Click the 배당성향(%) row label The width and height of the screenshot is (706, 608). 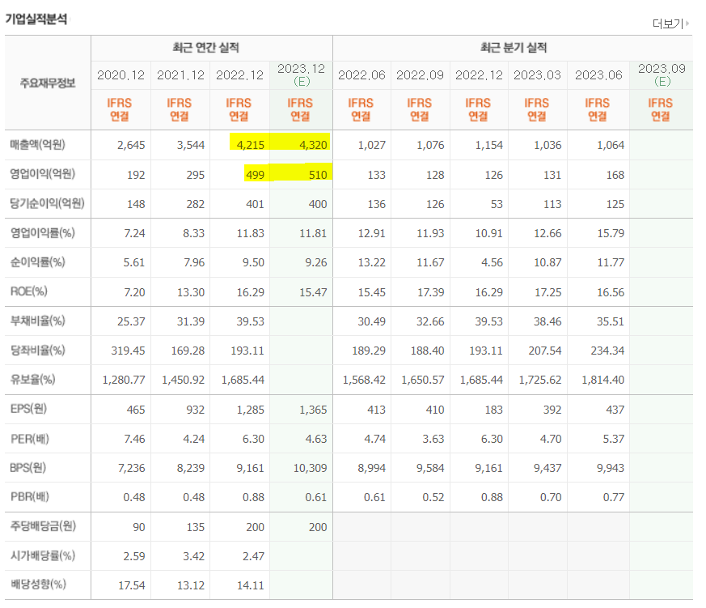[38, 585]
